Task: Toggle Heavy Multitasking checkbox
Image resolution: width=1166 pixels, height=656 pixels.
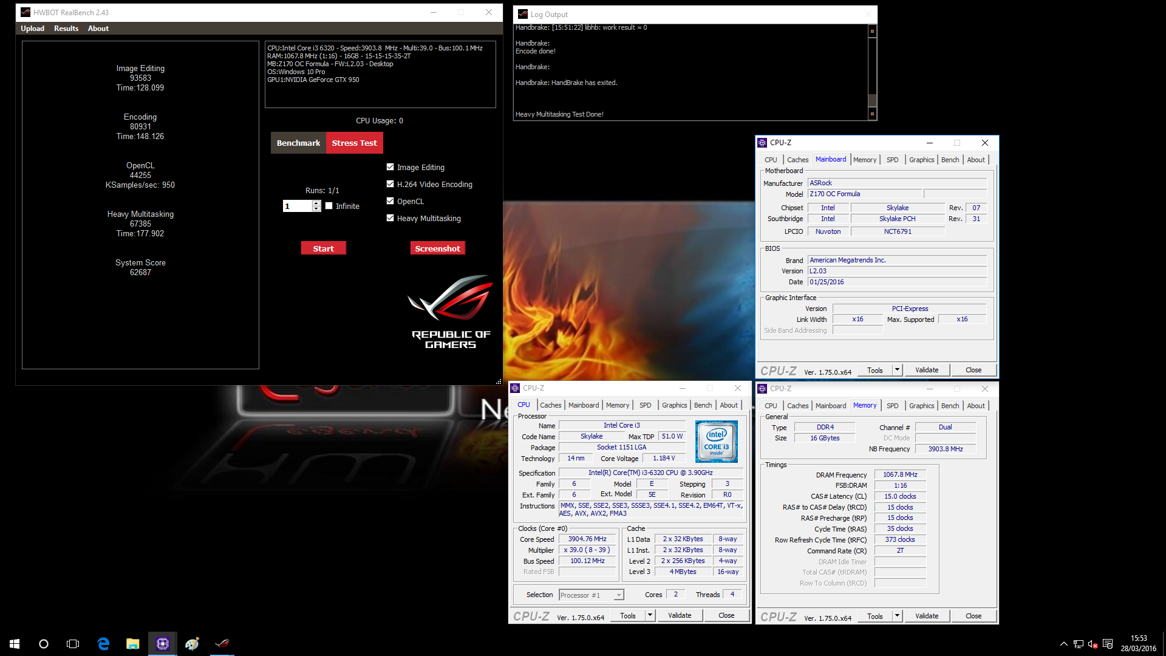Action: click(390, 217)
